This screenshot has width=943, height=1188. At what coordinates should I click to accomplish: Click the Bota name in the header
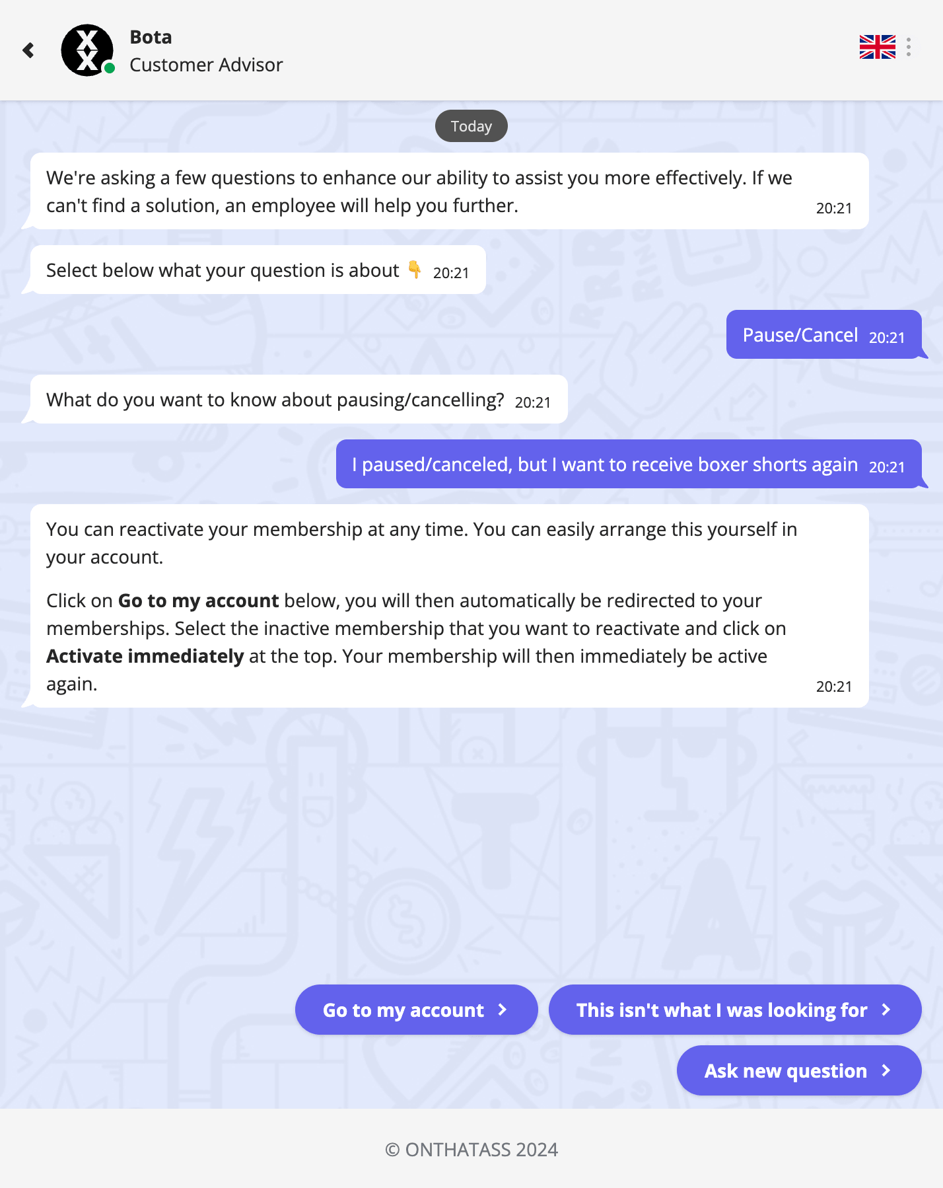151,37
